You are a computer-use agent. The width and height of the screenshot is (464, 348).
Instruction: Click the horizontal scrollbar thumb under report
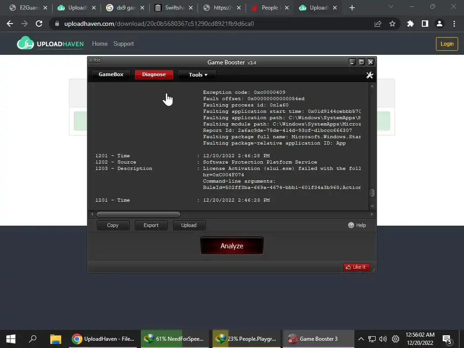click(x=138, y=214)
